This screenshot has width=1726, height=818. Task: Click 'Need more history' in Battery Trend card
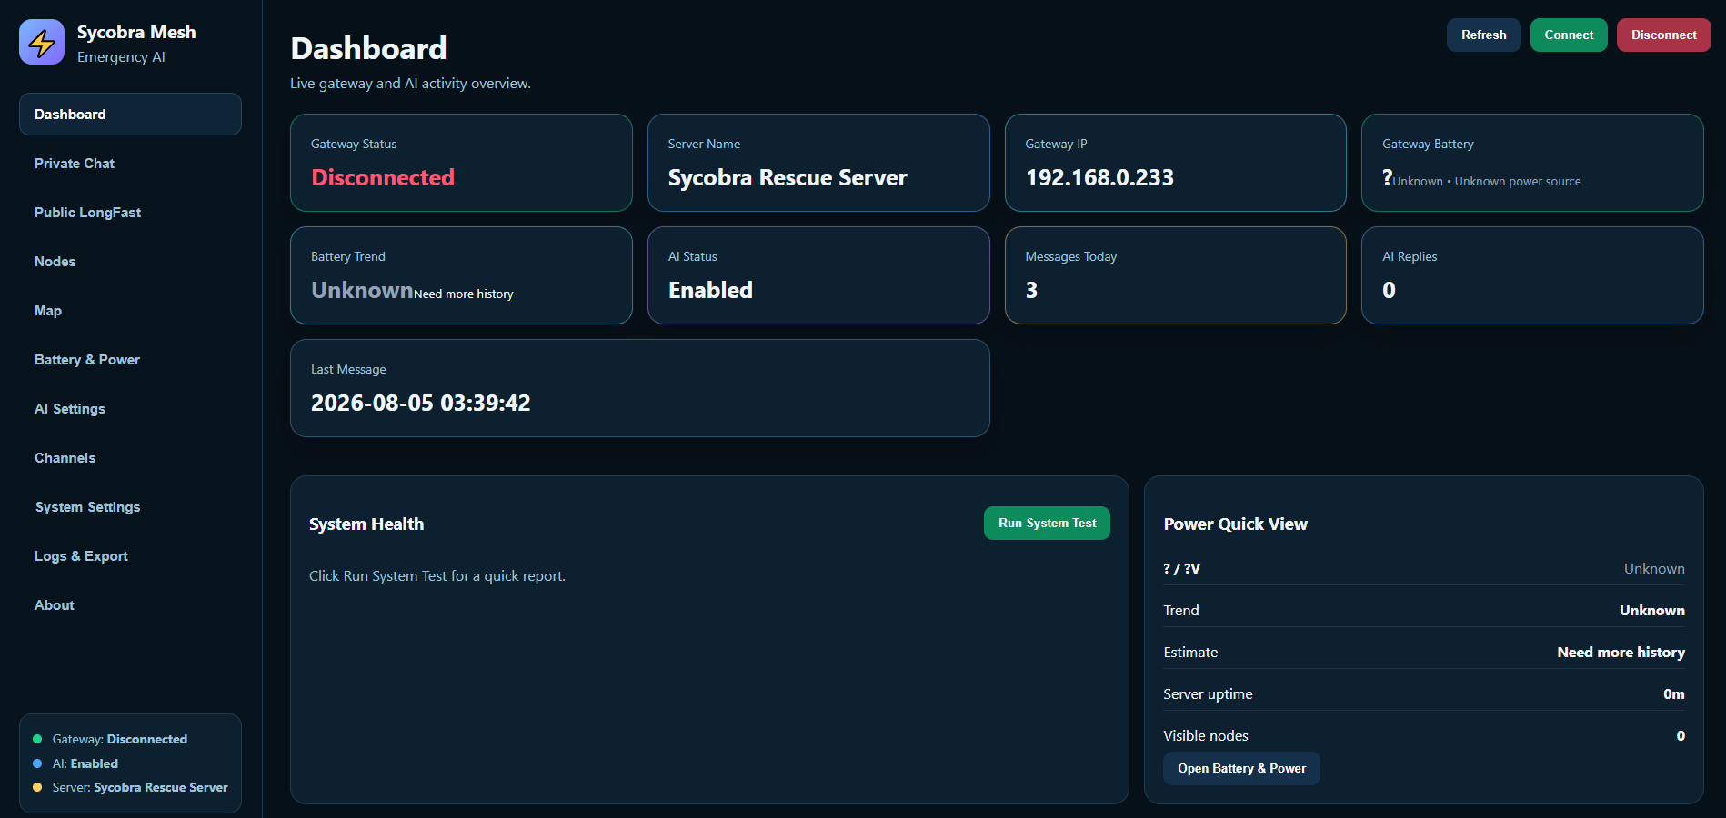pyautogui.click(x=464, y=294)
